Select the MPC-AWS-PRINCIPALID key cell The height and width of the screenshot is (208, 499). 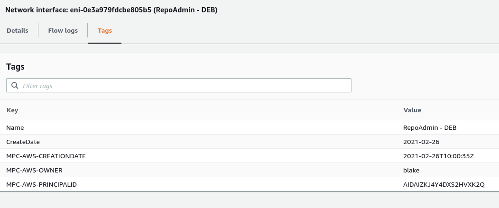tap(41, 184)
